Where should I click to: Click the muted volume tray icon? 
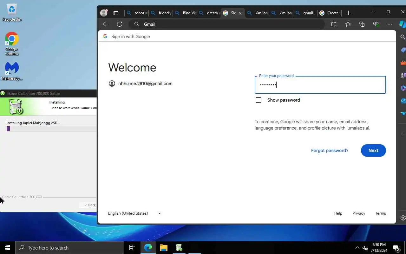coord(365,248)
